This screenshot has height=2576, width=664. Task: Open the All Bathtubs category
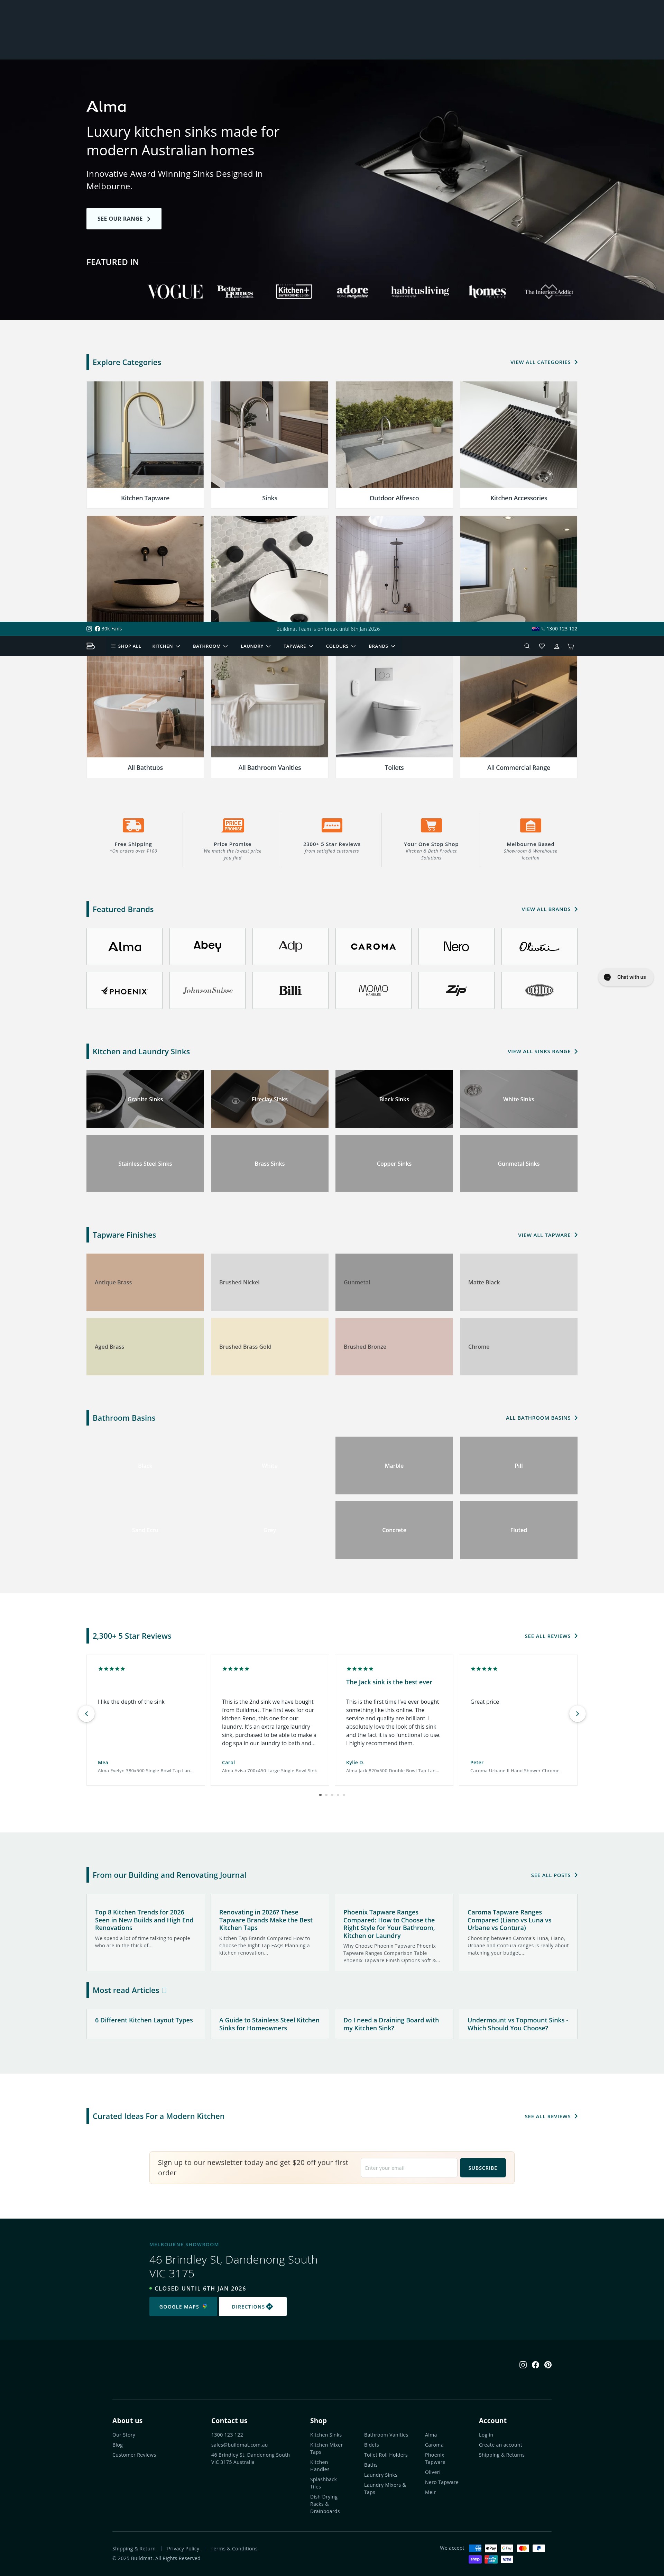click(145, 717)
